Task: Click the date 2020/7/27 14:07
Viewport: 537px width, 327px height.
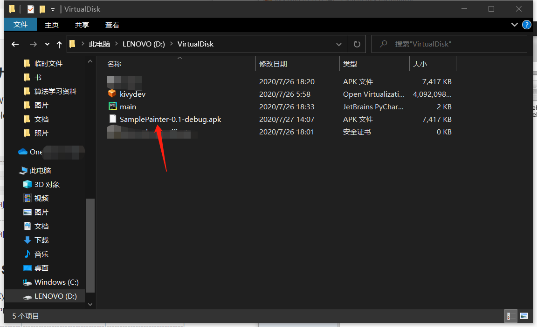Action: click(x=287, y=119)
